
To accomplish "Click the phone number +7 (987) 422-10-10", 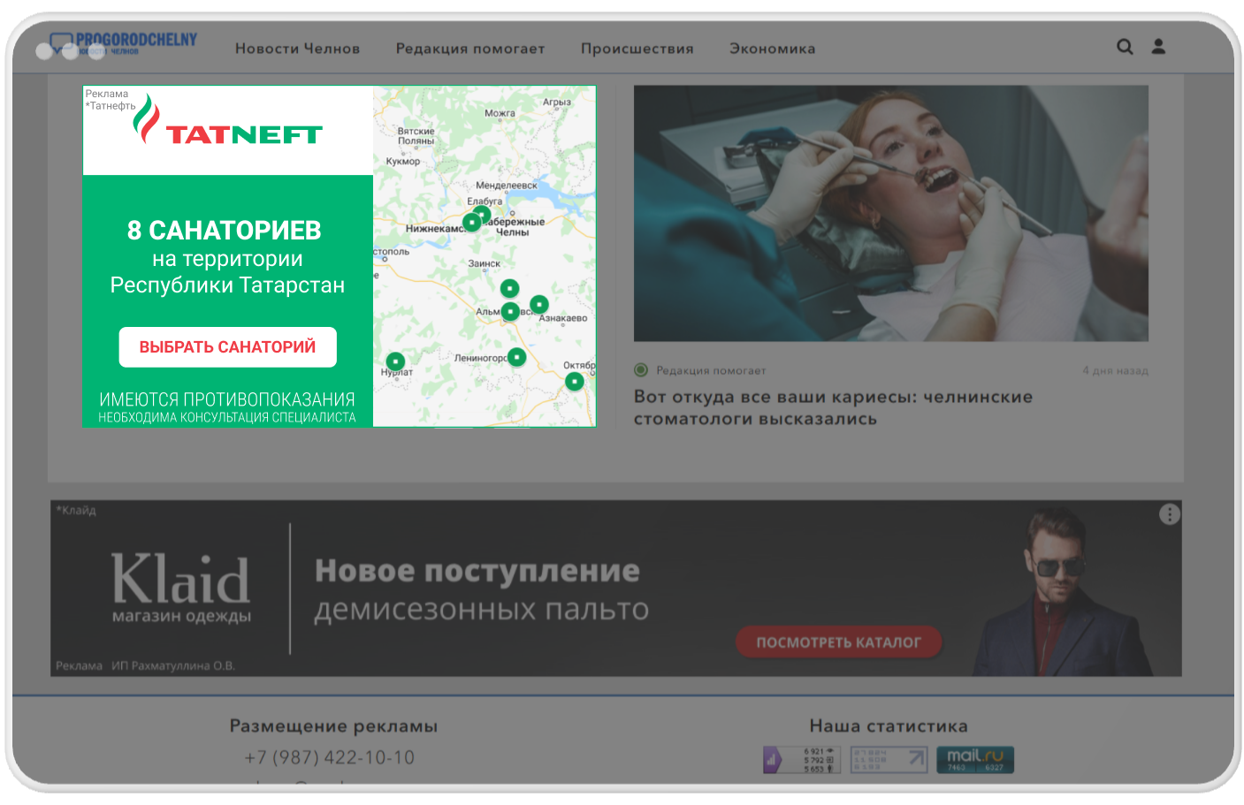I will click(329, 757).
